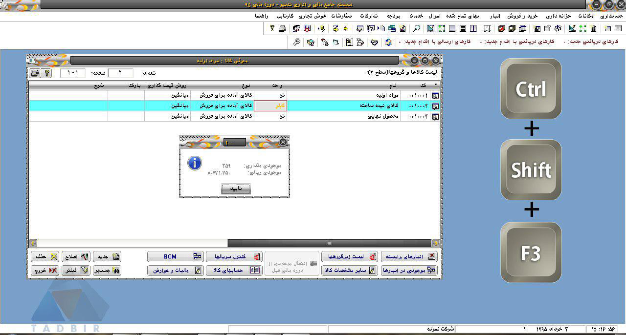
Task: Open the سفارشات menu
Action: pyautogui.click(x=342, y=16)
